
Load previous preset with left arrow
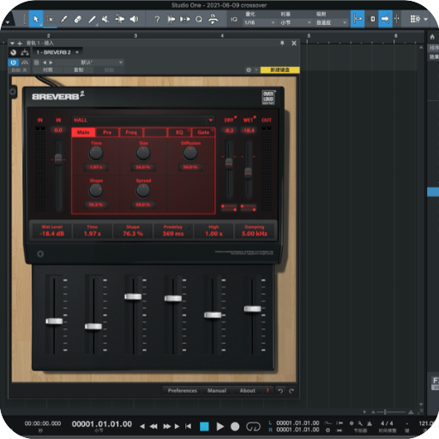pos(45,63)
